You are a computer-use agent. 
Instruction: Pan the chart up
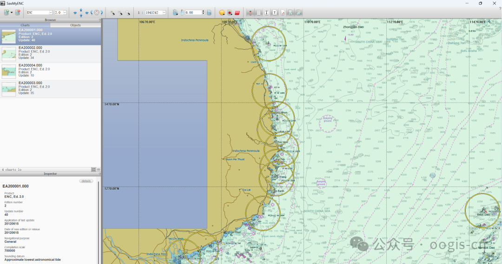coord(81,10)
